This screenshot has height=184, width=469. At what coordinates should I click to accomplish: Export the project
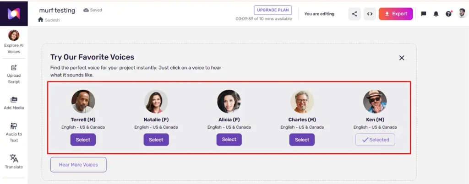(x=396, y=14)
